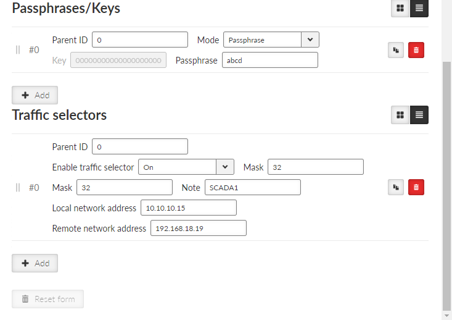This screenshot has width=452, height=320.
Task: Click the Remote network address field
Action: (199, 228)
